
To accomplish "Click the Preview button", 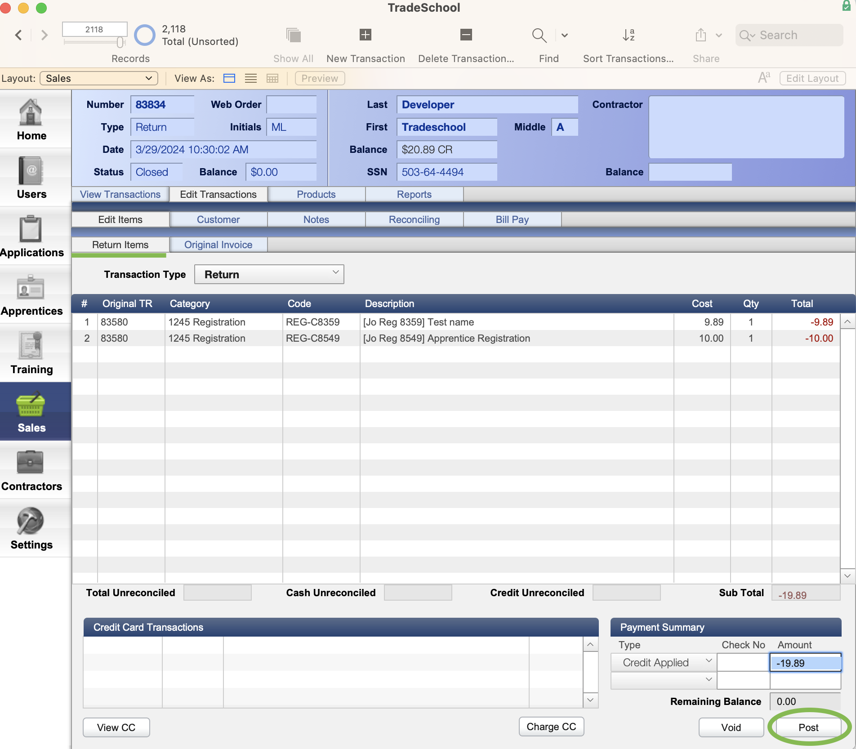I will [320, 78].
